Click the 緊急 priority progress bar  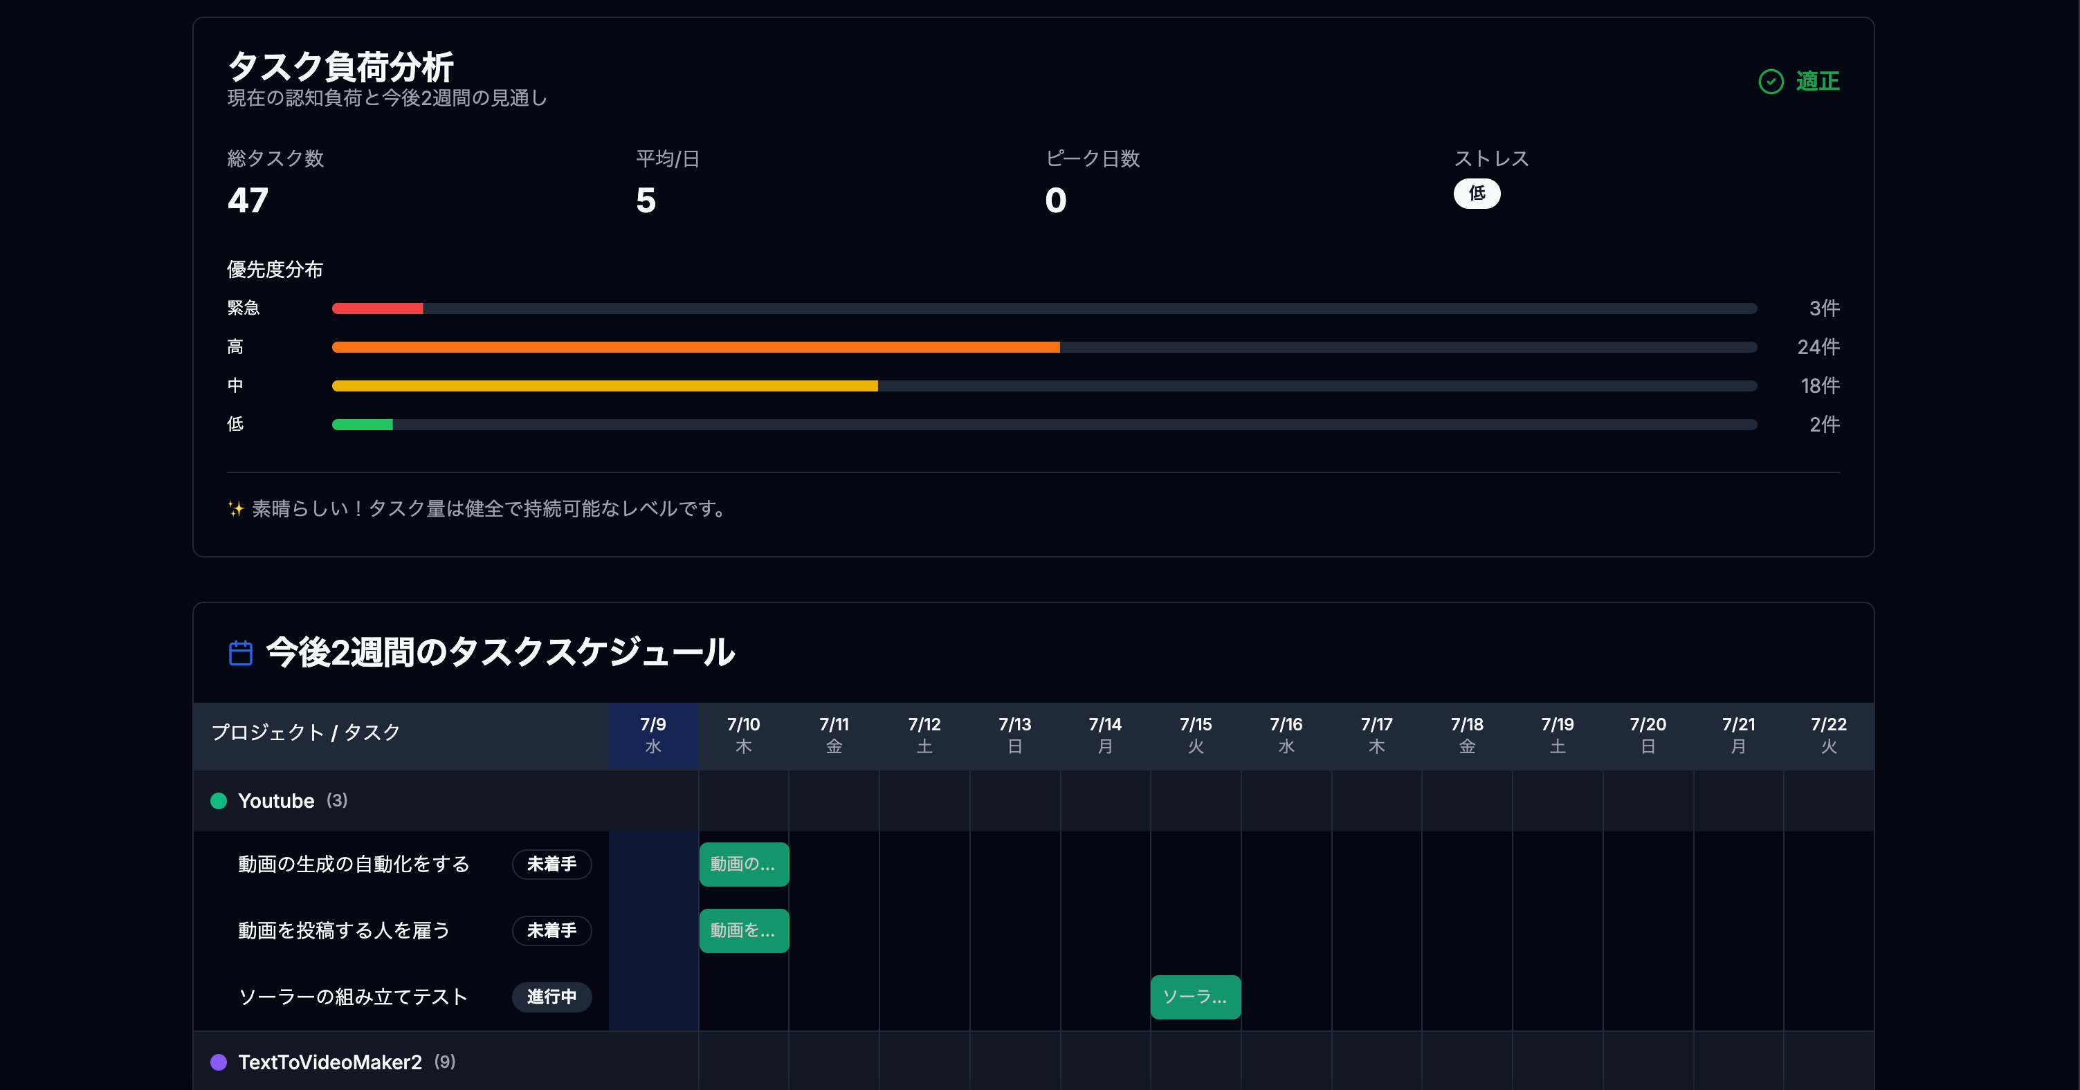tap(377, 307)
